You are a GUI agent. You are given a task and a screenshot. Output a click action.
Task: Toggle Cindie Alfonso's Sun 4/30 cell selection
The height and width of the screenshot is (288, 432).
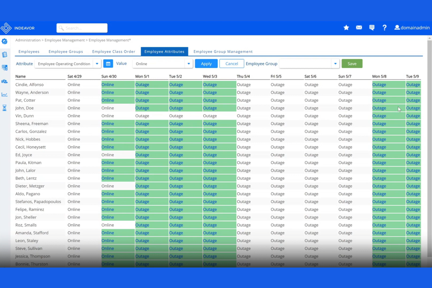pos(117,84)
